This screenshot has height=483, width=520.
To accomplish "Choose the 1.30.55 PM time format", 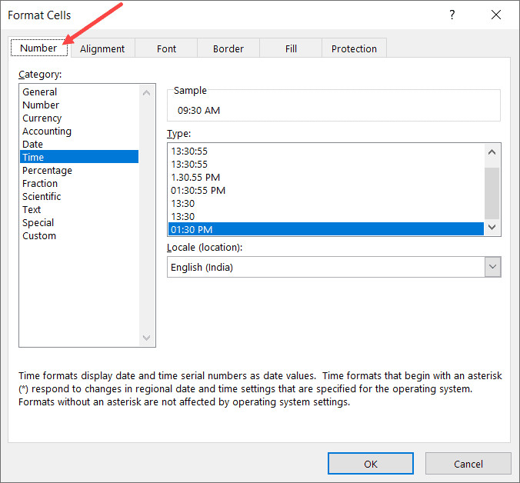I will (195, 177).
